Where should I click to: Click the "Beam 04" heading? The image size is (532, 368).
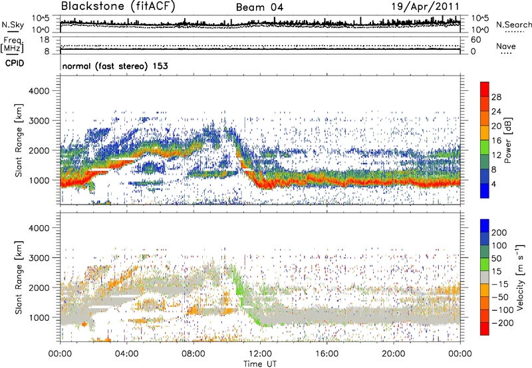point(259,7)
